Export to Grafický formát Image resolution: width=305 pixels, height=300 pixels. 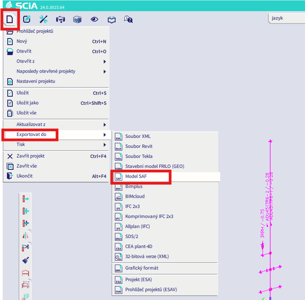(x=165, y=268)
